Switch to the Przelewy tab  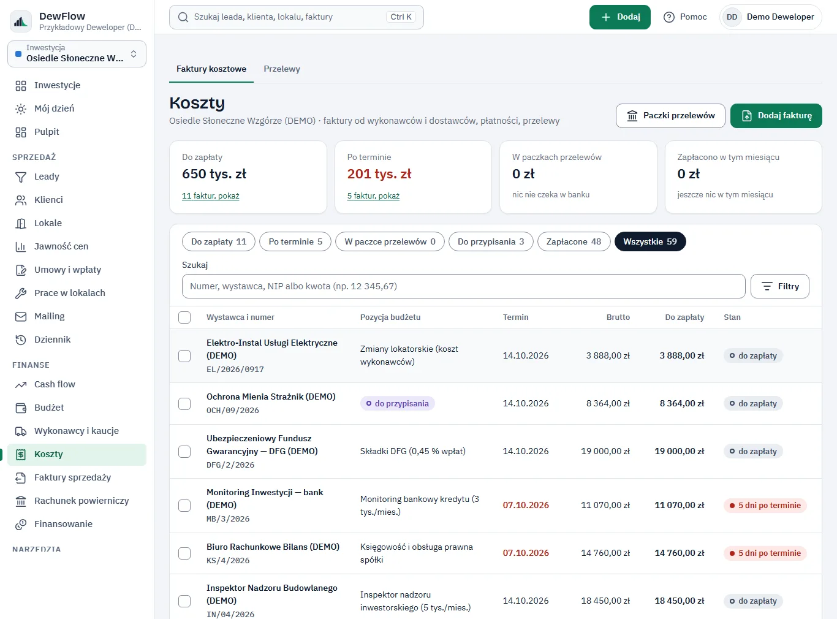point(282,69)
